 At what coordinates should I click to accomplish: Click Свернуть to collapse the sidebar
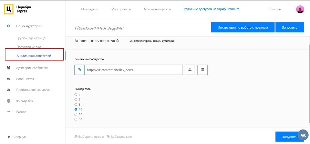pyautogui.click(x=20, y=137)
